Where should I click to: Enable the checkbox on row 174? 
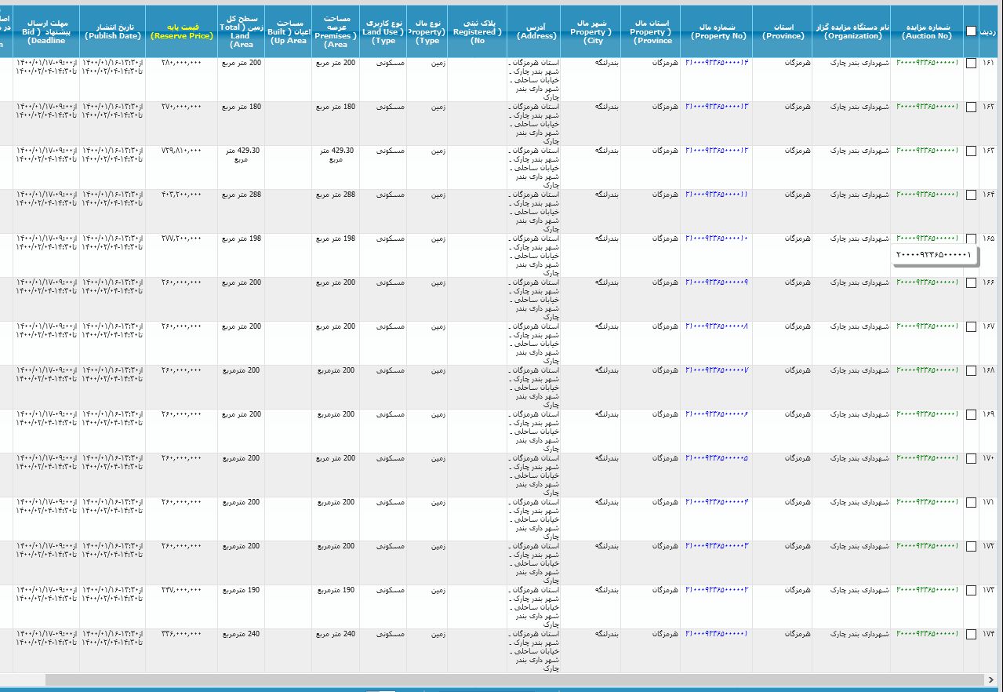tap(971, 635)
